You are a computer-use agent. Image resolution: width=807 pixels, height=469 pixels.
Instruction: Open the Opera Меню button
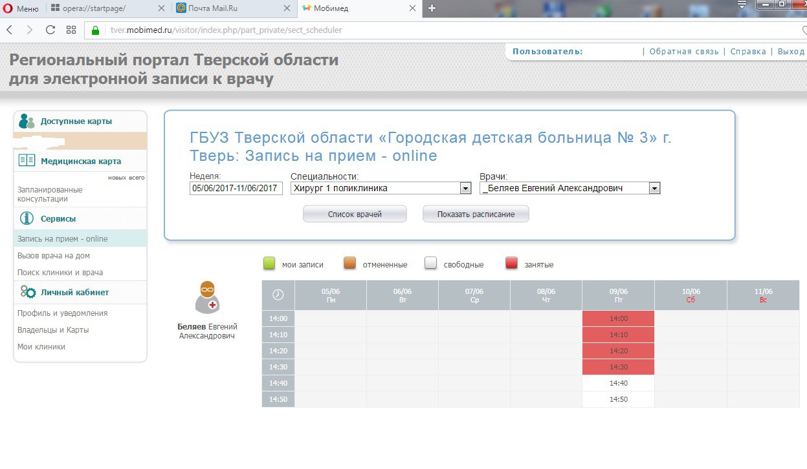coord(22,8)
